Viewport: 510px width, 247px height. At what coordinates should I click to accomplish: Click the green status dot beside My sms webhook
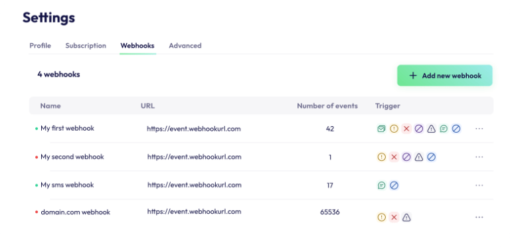(37, 185)
